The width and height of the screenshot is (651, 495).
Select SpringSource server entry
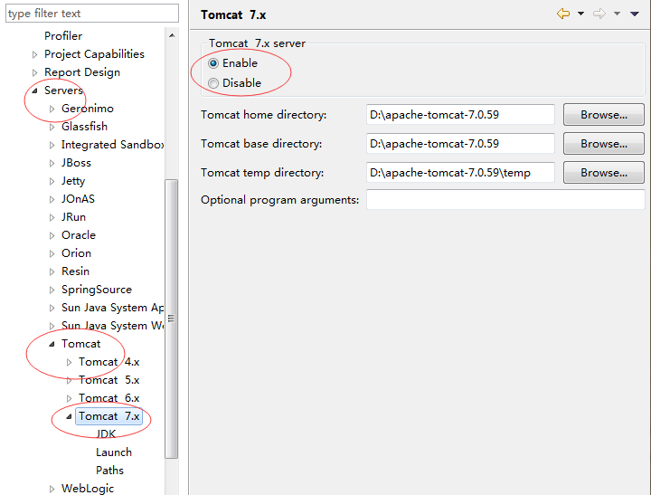click(97, 290)
